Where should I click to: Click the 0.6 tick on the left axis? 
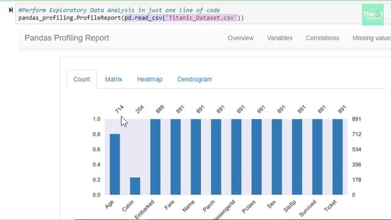pyautogui.click(x=97, y=149)
